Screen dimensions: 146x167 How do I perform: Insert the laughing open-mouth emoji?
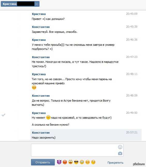pyautogui.click(x=70, y=162)
